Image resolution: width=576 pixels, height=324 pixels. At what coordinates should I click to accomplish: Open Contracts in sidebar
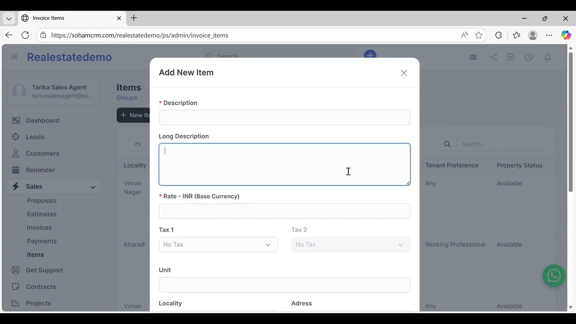click(41, 287)
